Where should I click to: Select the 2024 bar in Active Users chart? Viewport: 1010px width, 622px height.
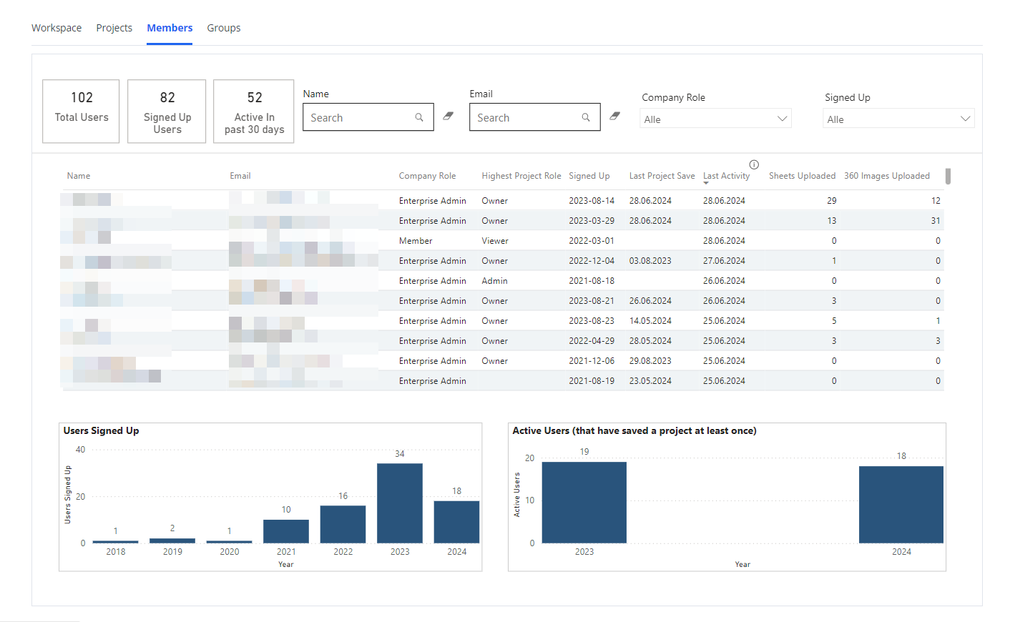pyautogui.click(x=901, y=505)
